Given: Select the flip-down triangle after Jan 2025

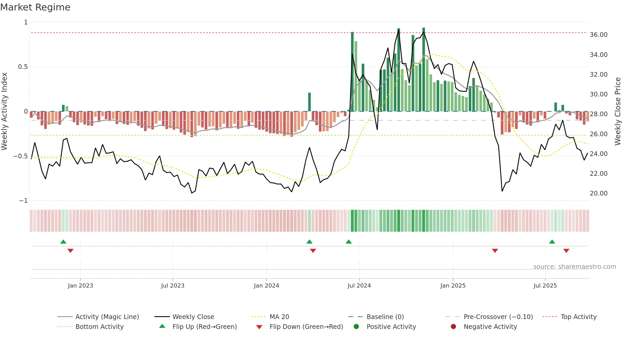Looking at the screenshot, I should click(495, 251).
